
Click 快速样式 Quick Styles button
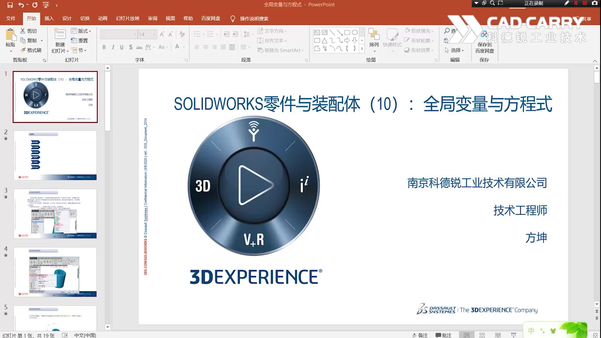(x=392, y=40)
